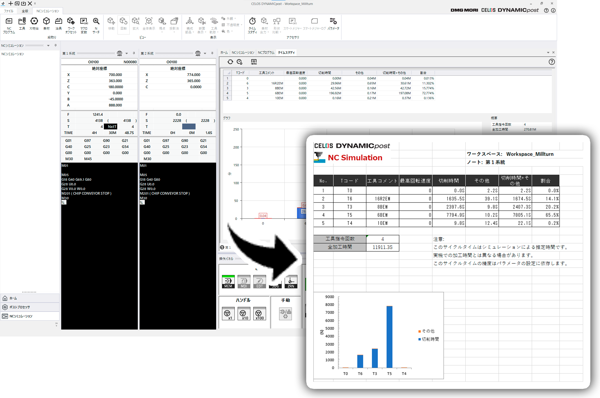The image size is (600, 398).
Task: Click the スマートメジャーログ ribbon icon
Action: click(315, 24)
